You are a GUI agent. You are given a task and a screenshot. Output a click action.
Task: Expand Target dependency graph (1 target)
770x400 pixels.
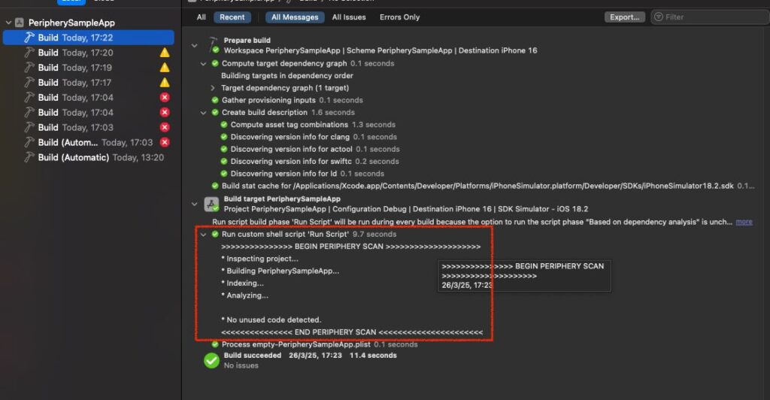213,88
